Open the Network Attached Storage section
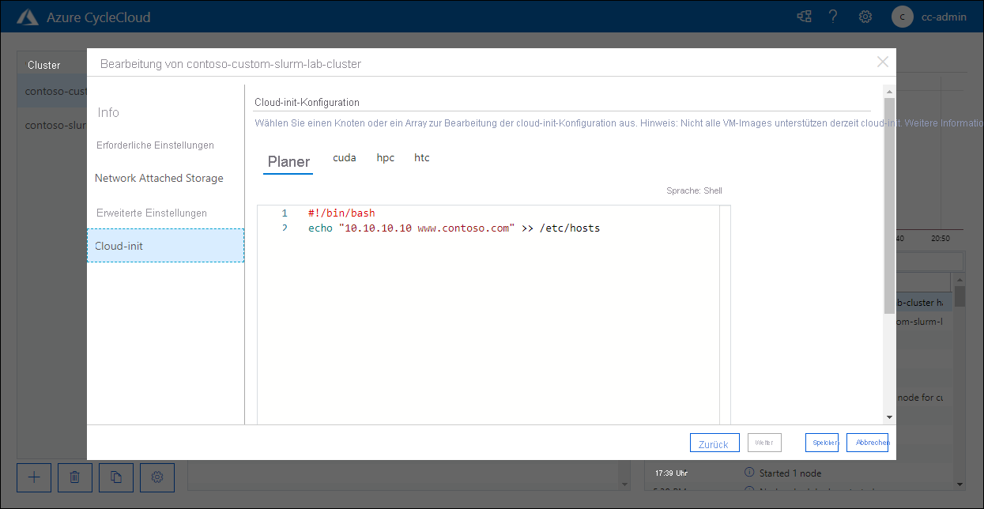This screenshot has height=509, width=984. [160, 178]
